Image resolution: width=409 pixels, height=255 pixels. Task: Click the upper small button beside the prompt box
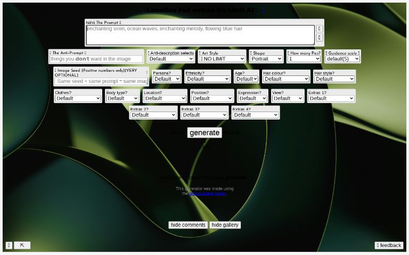[320, 29]
